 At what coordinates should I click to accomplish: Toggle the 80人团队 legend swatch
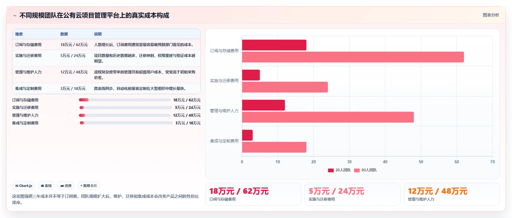[357, 170]
